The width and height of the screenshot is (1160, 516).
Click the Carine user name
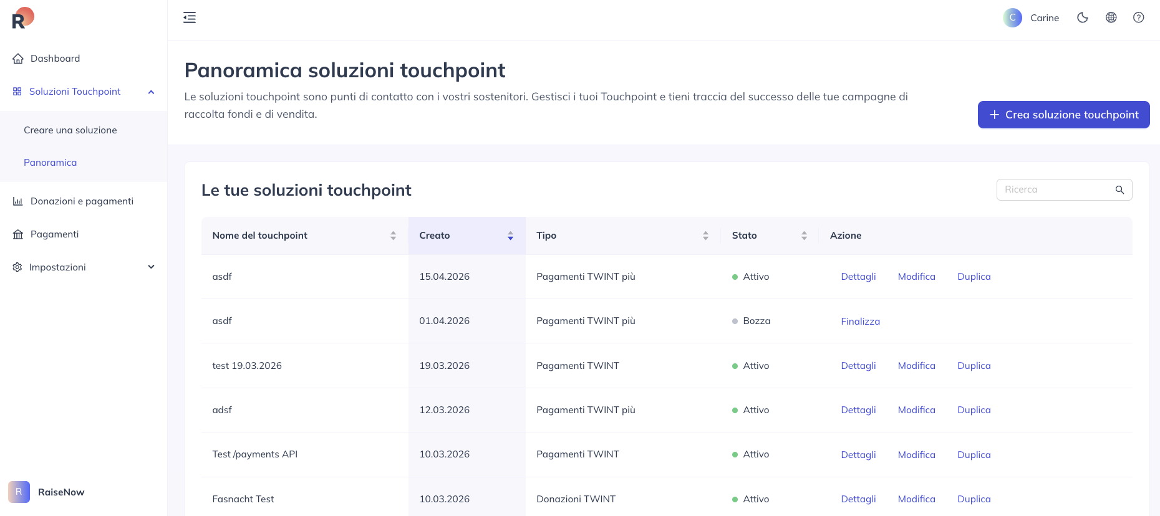click(x=1045, y=18)
